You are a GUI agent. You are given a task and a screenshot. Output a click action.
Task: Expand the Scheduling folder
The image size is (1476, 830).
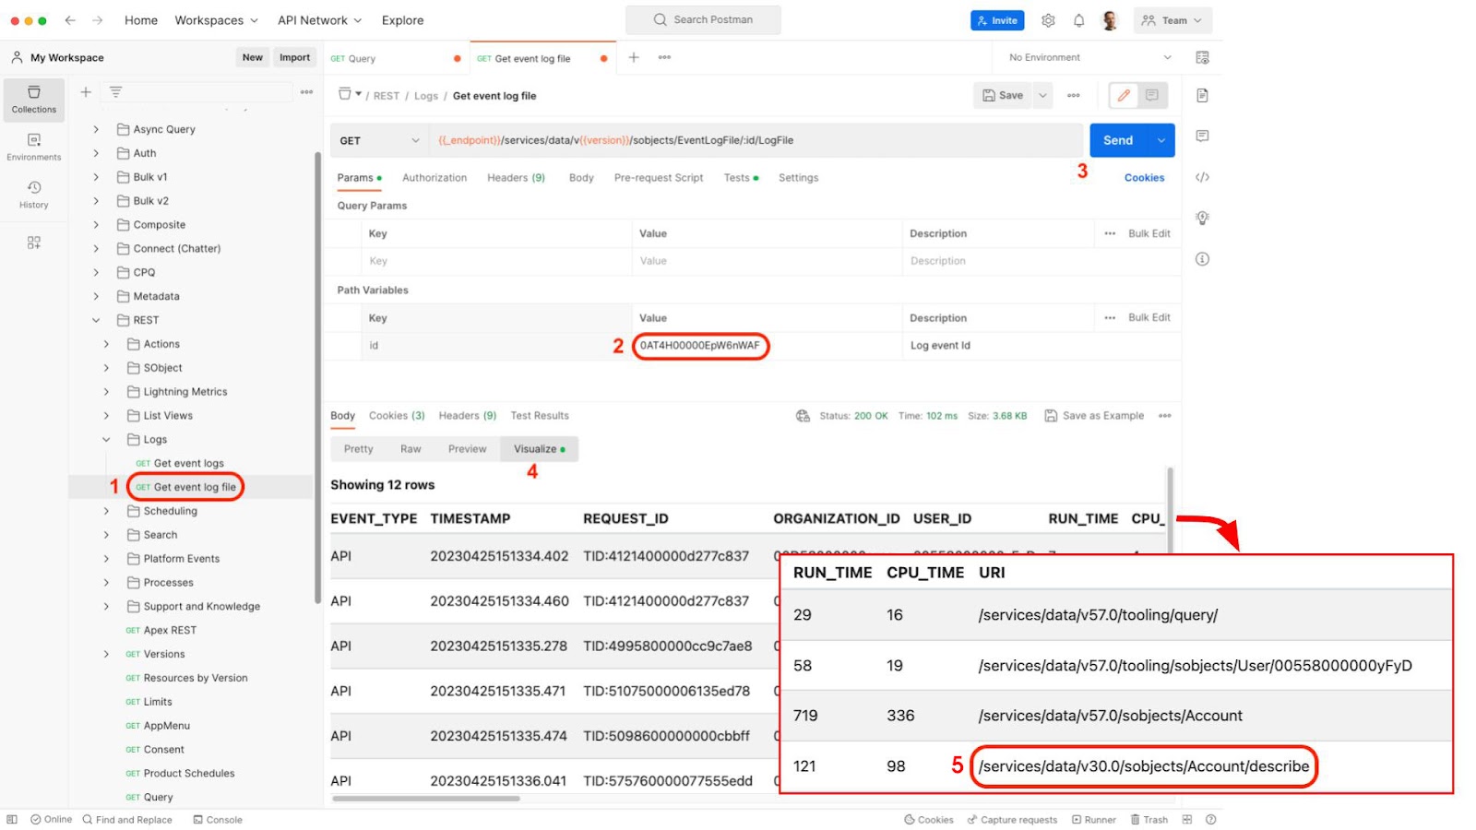click(106, 511)
